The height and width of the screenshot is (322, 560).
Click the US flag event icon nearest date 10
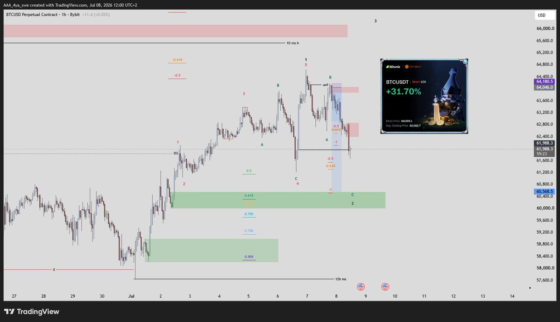tap(385, 287)
